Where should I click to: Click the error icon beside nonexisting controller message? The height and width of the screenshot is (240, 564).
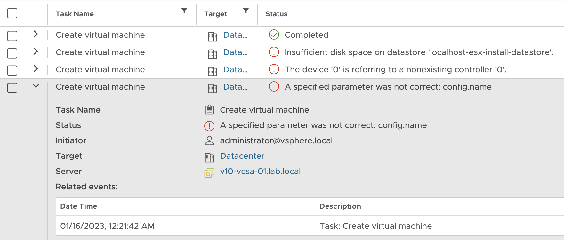[274, 69]
